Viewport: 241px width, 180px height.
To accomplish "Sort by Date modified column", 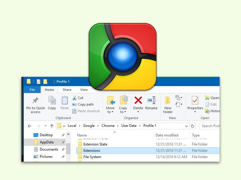I will 167,135.
